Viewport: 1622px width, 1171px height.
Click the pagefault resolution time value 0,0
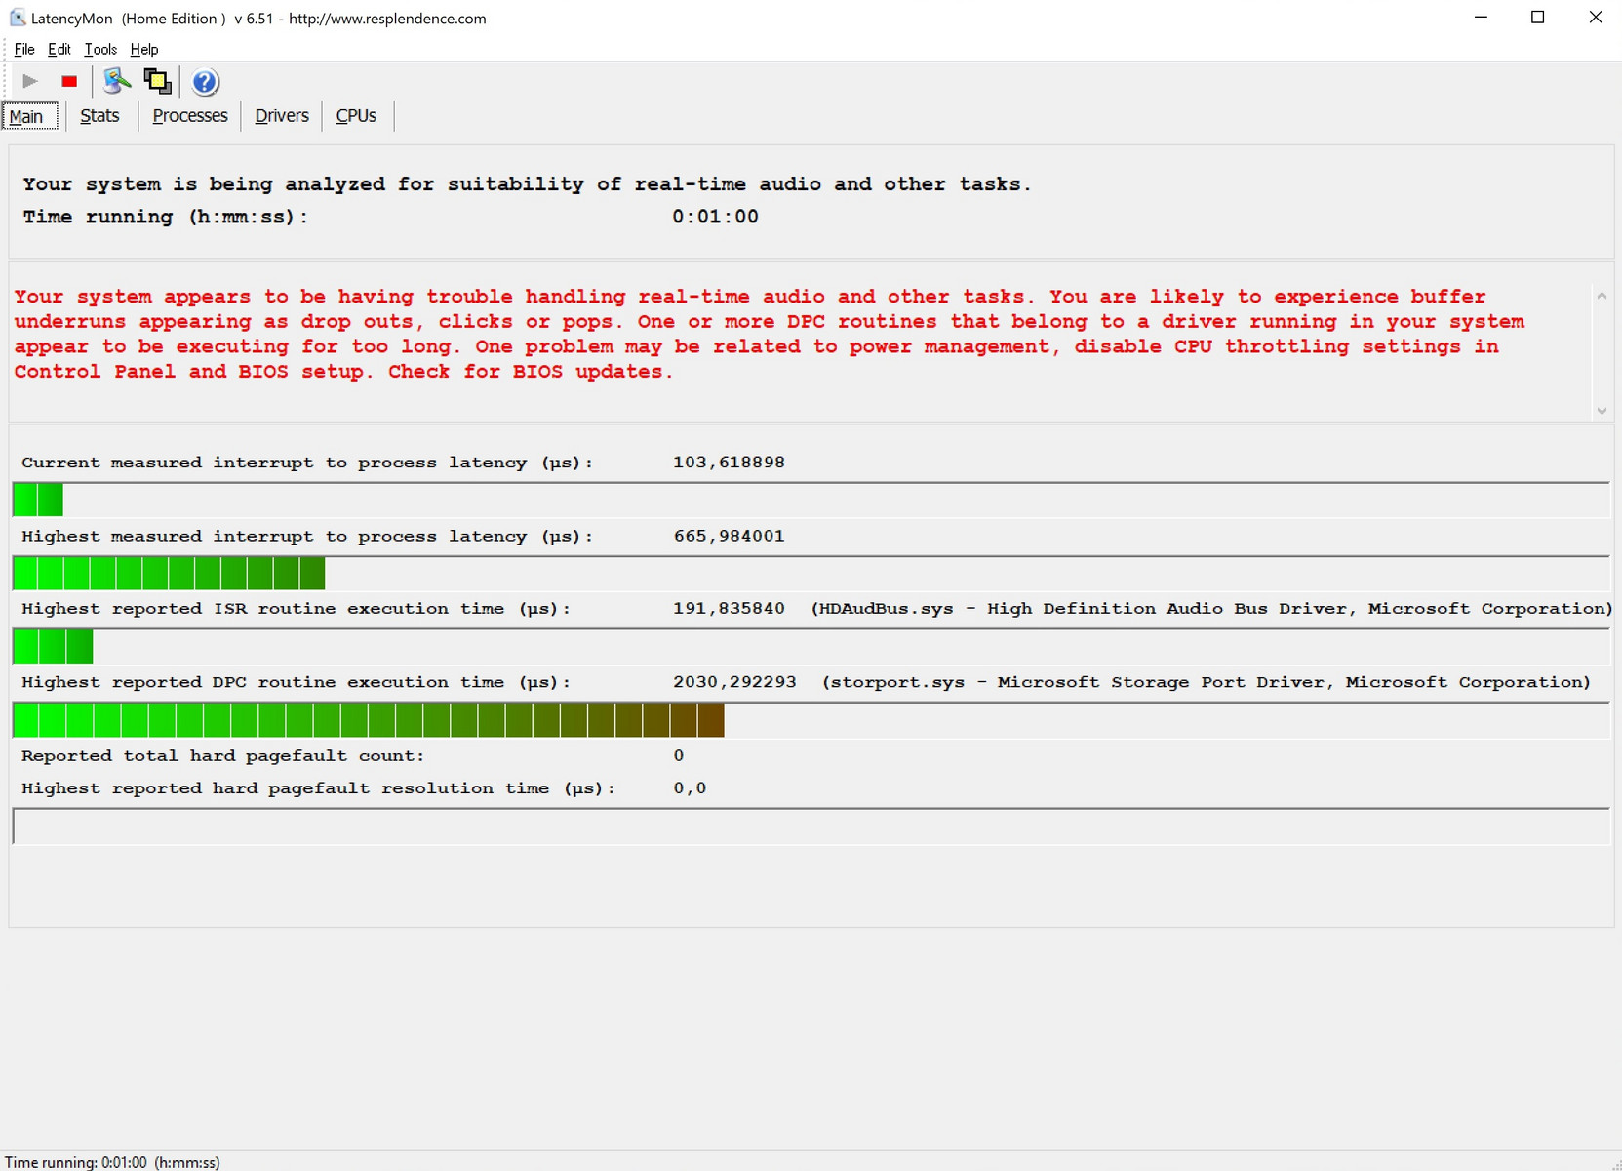click(x=690, y=788)
